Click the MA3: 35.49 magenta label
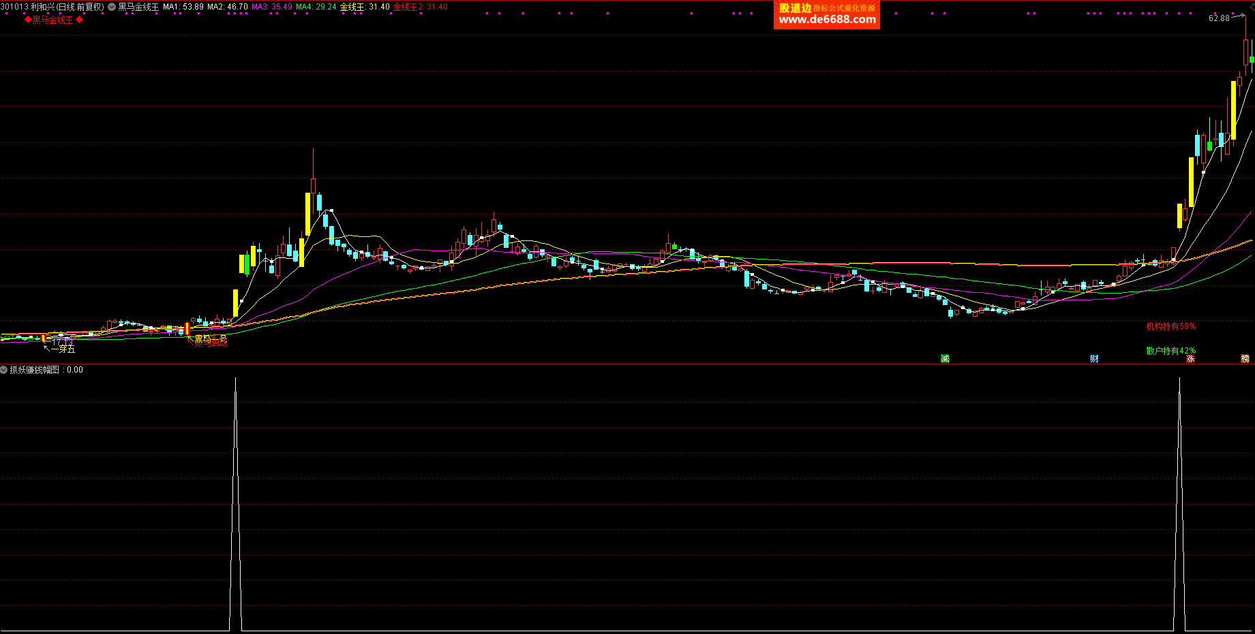 272,7
